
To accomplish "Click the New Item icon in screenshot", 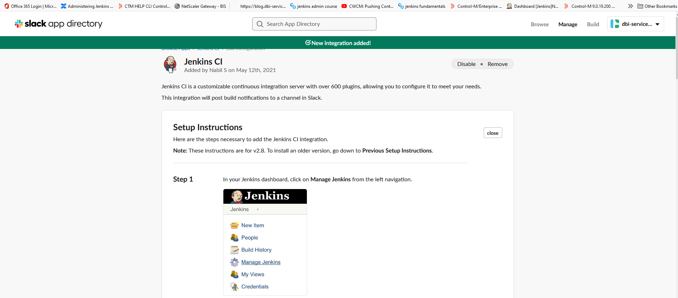I will click(234, 225).
